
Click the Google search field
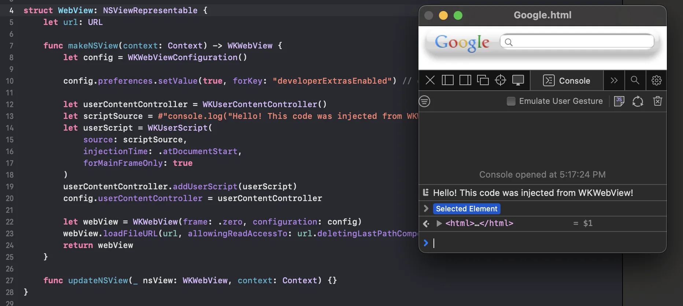[x=577, y=41]
